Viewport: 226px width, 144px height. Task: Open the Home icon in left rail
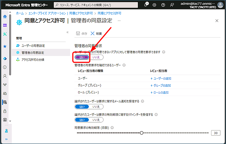5,16
